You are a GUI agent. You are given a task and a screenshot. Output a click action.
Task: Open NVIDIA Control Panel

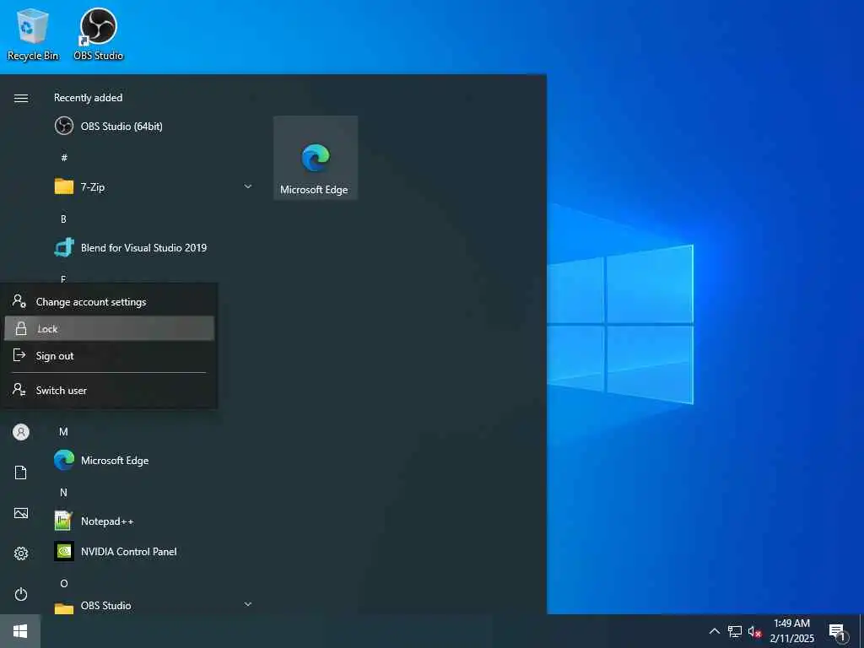[154, 552]
